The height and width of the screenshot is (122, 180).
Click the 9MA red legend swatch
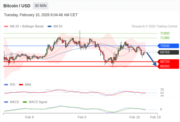[x=21, y=85]
